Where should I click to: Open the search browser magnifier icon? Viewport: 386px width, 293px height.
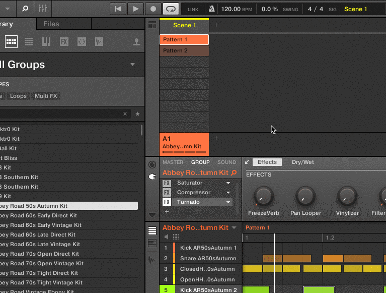pyautogui.click(x=25, y=9)
